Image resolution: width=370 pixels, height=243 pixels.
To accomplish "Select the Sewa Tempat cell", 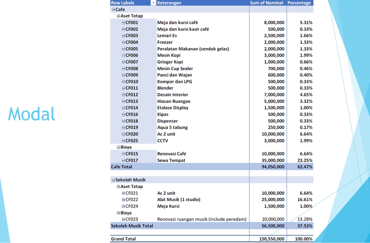I will 171,160.
